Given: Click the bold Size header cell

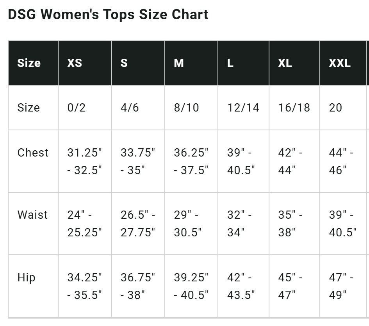Looking at the screenshot, I should 33,63.
